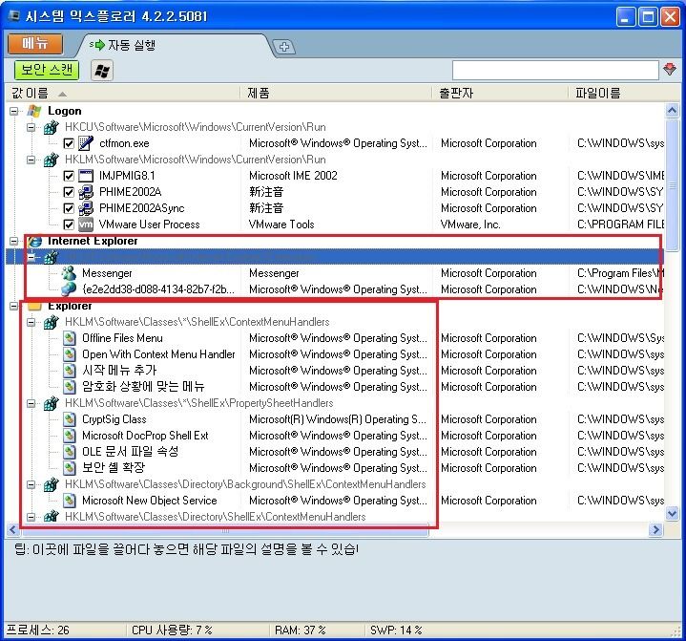
Task: Click the CPU 사용량: 7 % status entry
Action: coord(172,630)
